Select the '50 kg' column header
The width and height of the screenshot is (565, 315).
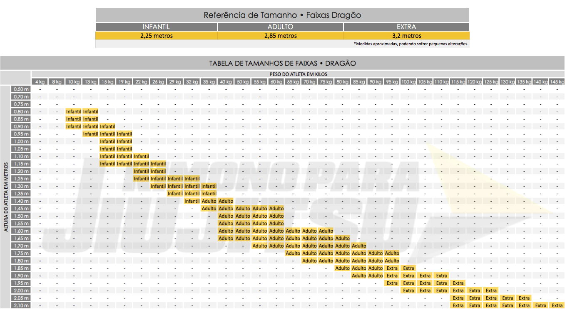coord(242,82)
